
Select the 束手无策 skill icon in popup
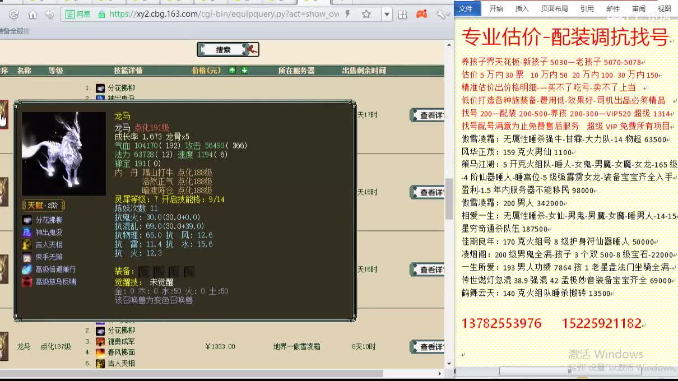tap(27, 257)
